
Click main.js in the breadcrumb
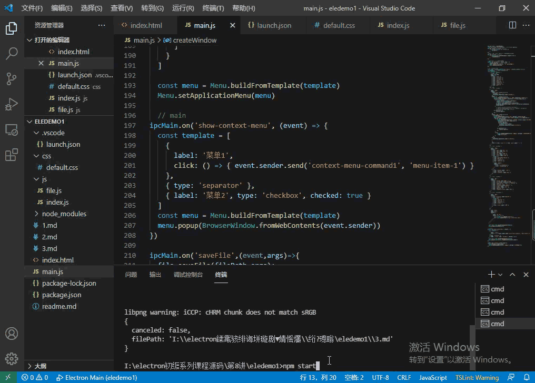pyautogui.click(x=144, y=40)
